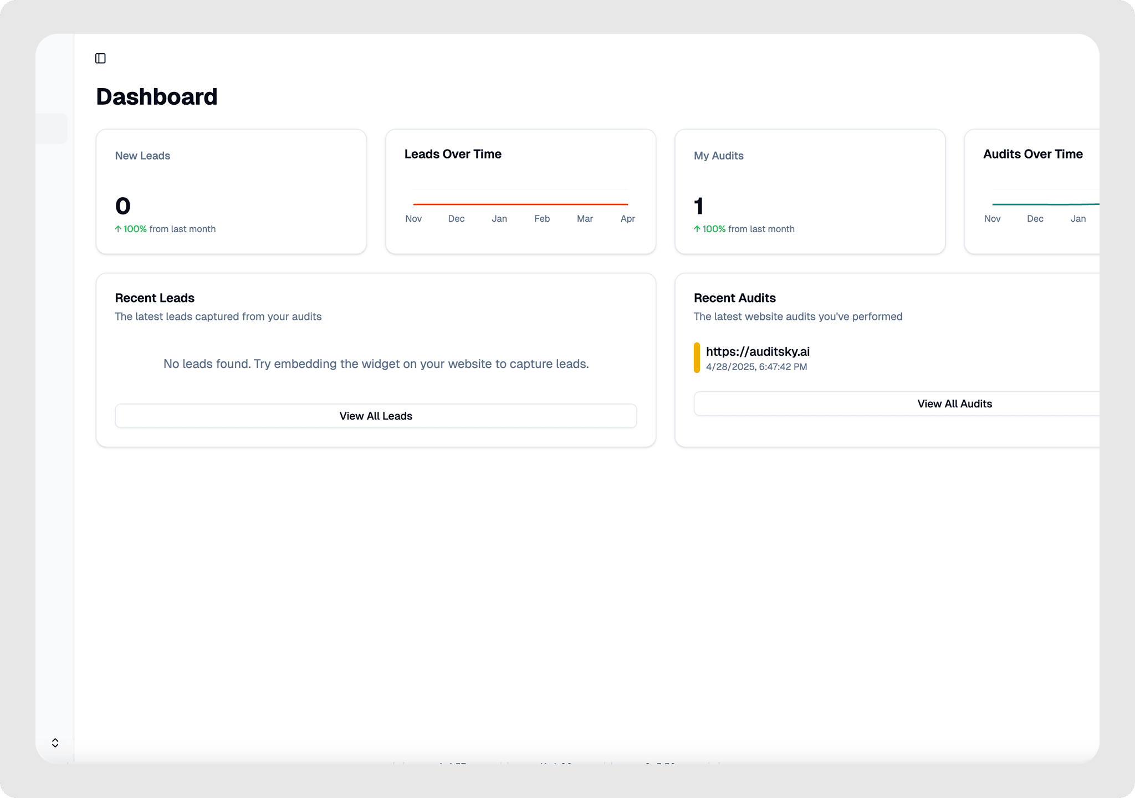Click the Feb label on Leads chart

(x=541, y=219)
